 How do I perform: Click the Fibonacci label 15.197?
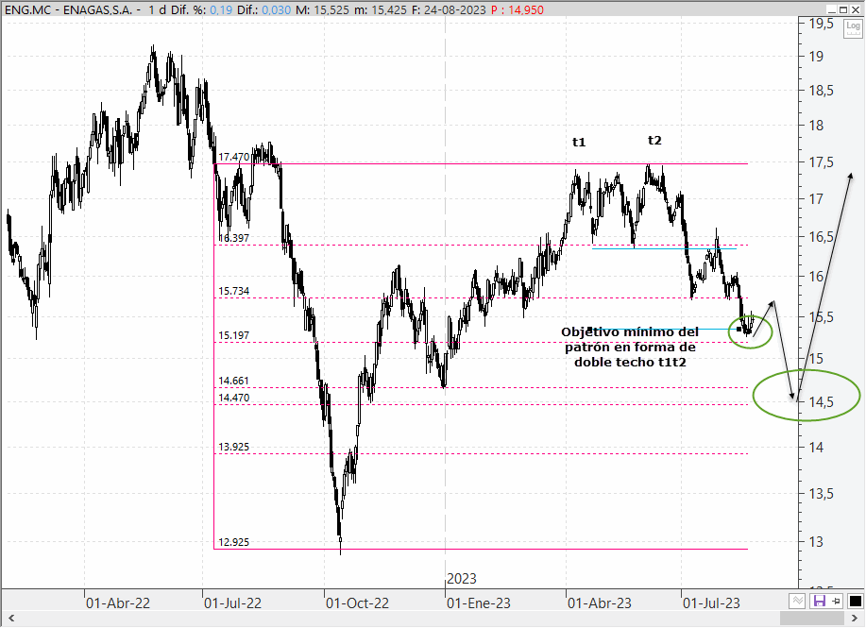click(233, 335)
